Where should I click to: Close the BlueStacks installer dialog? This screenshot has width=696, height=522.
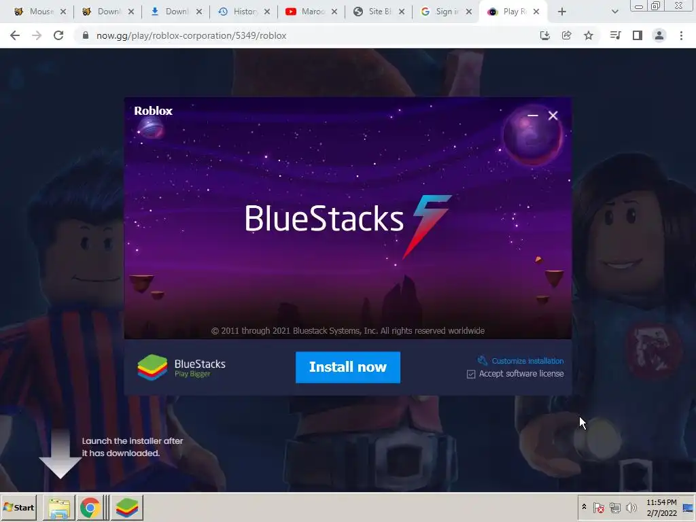click(553, 116)
